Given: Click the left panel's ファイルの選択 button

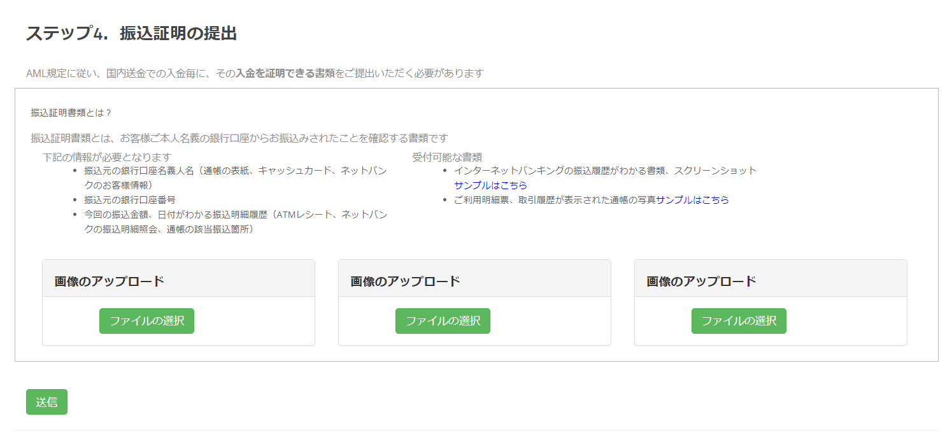Looking at the screenshot, I should click(146, 321).
